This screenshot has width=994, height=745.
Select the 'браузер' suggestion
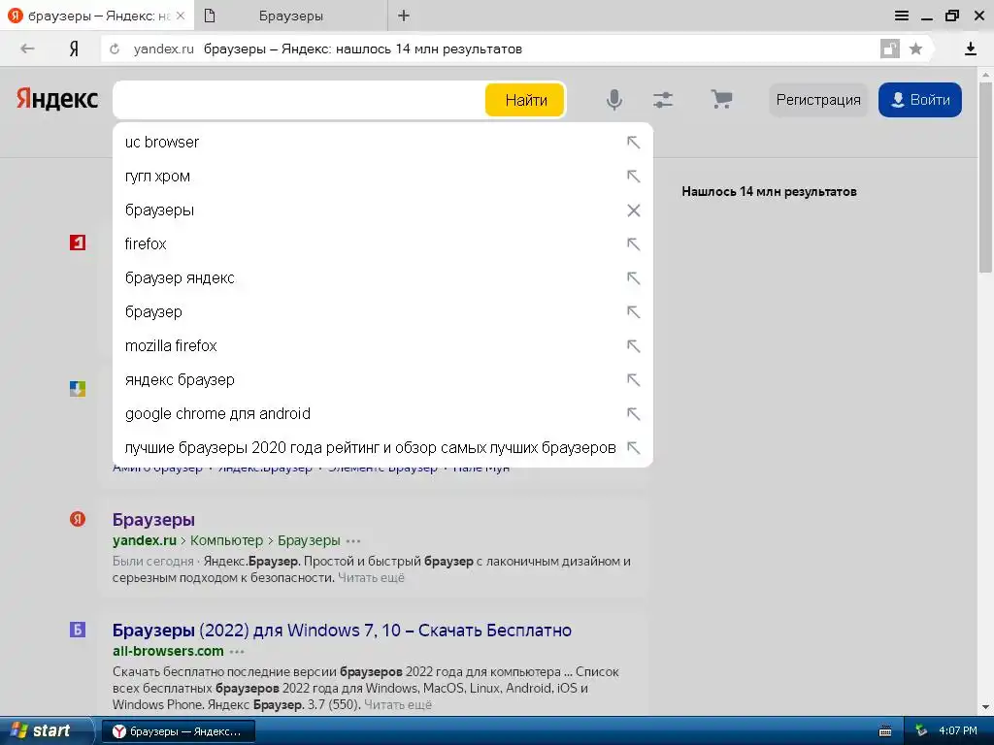pyautogui.click(x=382, y=311)
